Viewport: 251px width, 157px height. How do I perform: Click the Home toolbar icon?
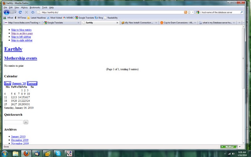[32, 12]
